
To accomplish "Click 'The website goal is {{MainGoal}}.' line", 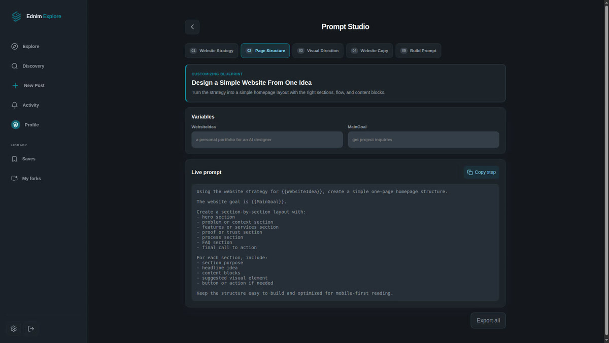I will [242, 202].
